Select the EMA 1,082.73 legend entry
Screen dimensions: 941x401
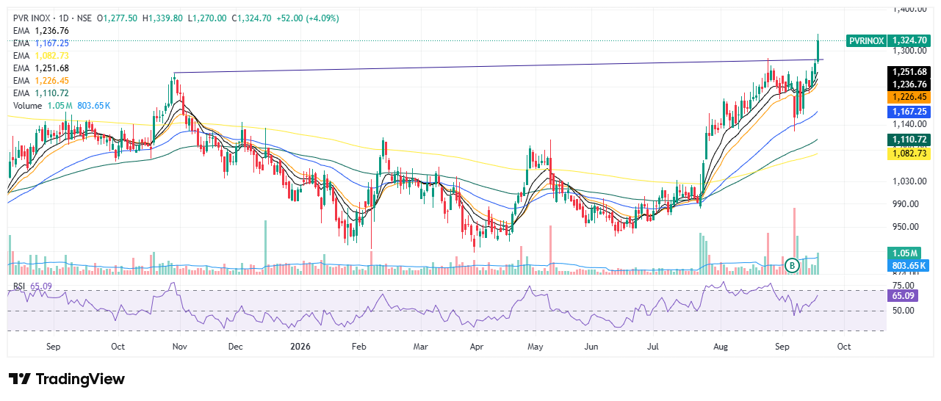[x=41, y=56]
